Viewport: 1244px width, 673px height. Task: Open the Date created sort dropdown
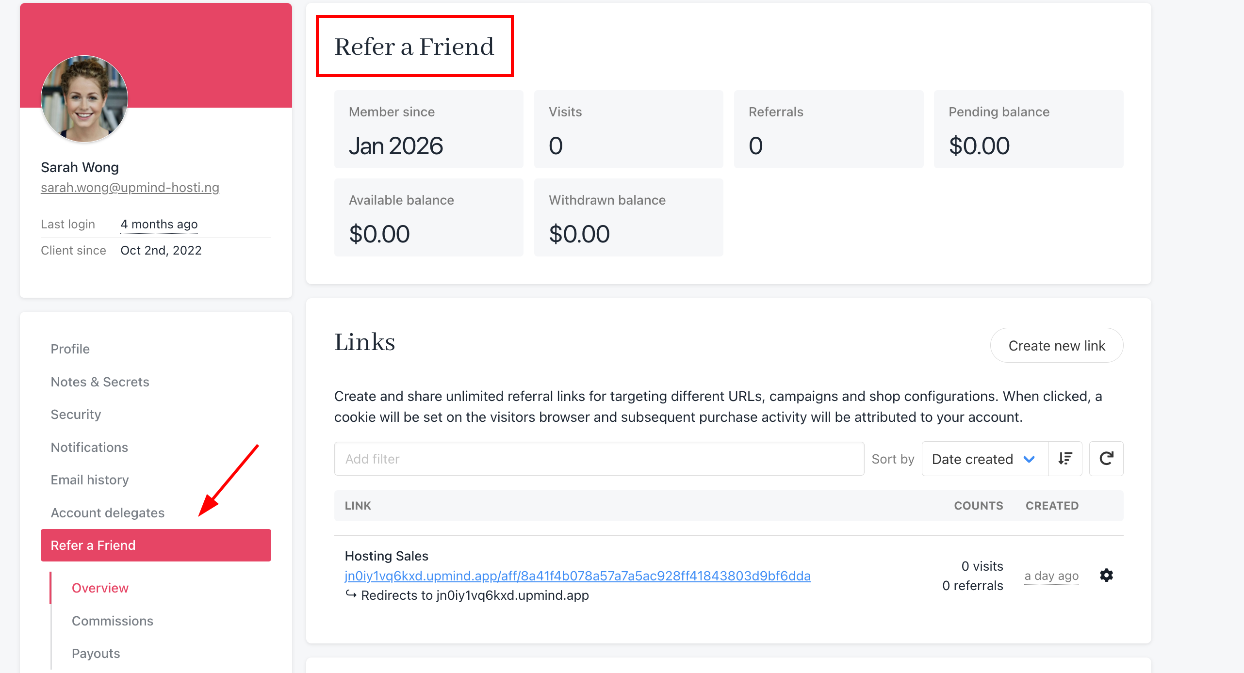985,459
